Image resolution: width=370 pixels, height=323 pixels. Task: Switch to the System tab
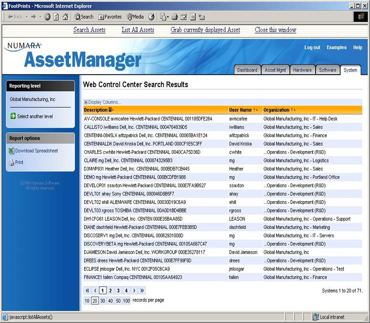350,70
